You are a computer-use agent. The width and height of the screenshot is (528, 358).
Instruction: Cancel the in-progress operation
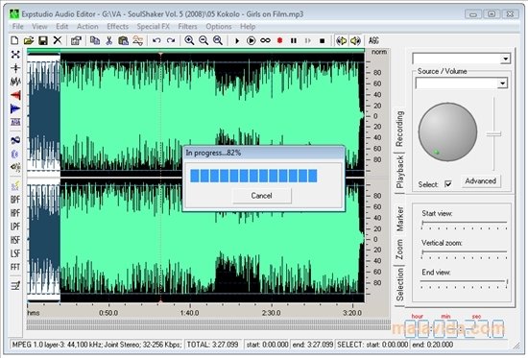click(x=262, y=196)
